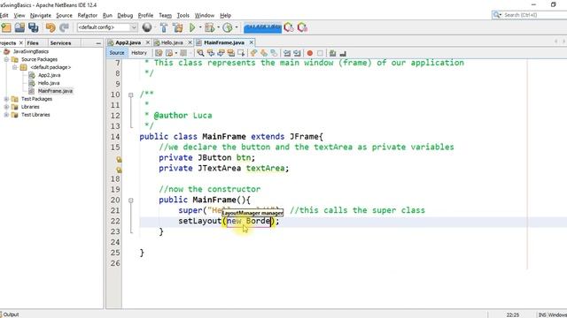Open the Help menu
The width and height of the screenshot is (567, 318).
225,16
